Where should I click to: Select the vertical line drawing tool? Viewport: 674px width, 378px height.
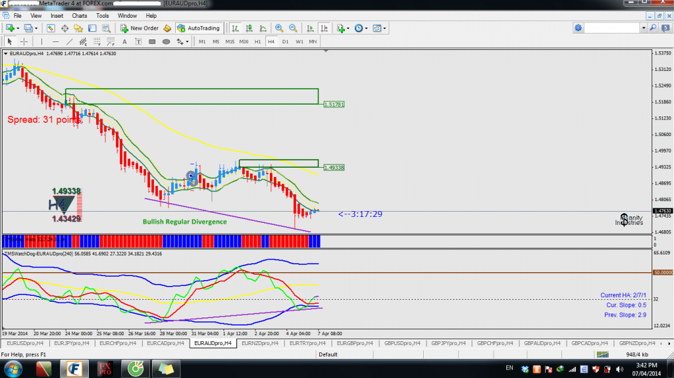(x=41, y=41)
